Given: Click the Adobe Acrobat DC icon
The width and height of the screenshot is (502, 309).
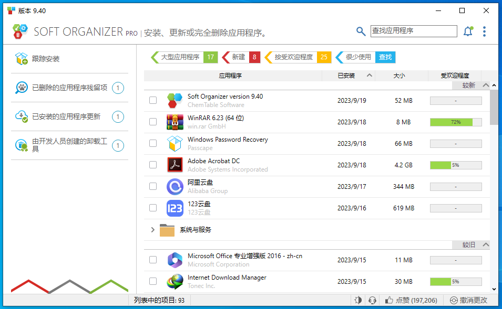Looking at the screenshot, I should 175,165.
